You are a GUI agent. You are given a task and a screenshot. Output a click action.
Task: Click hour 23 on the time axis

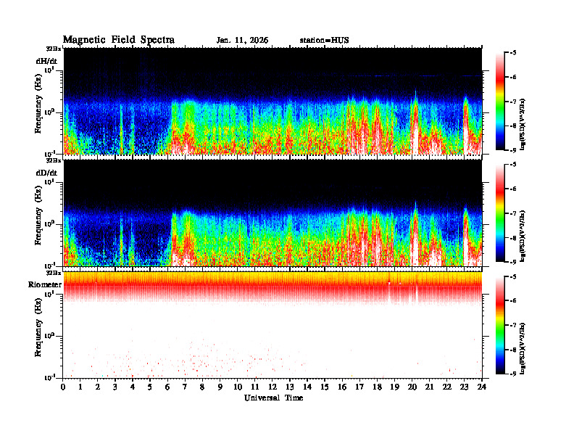[x=465, y=387]
